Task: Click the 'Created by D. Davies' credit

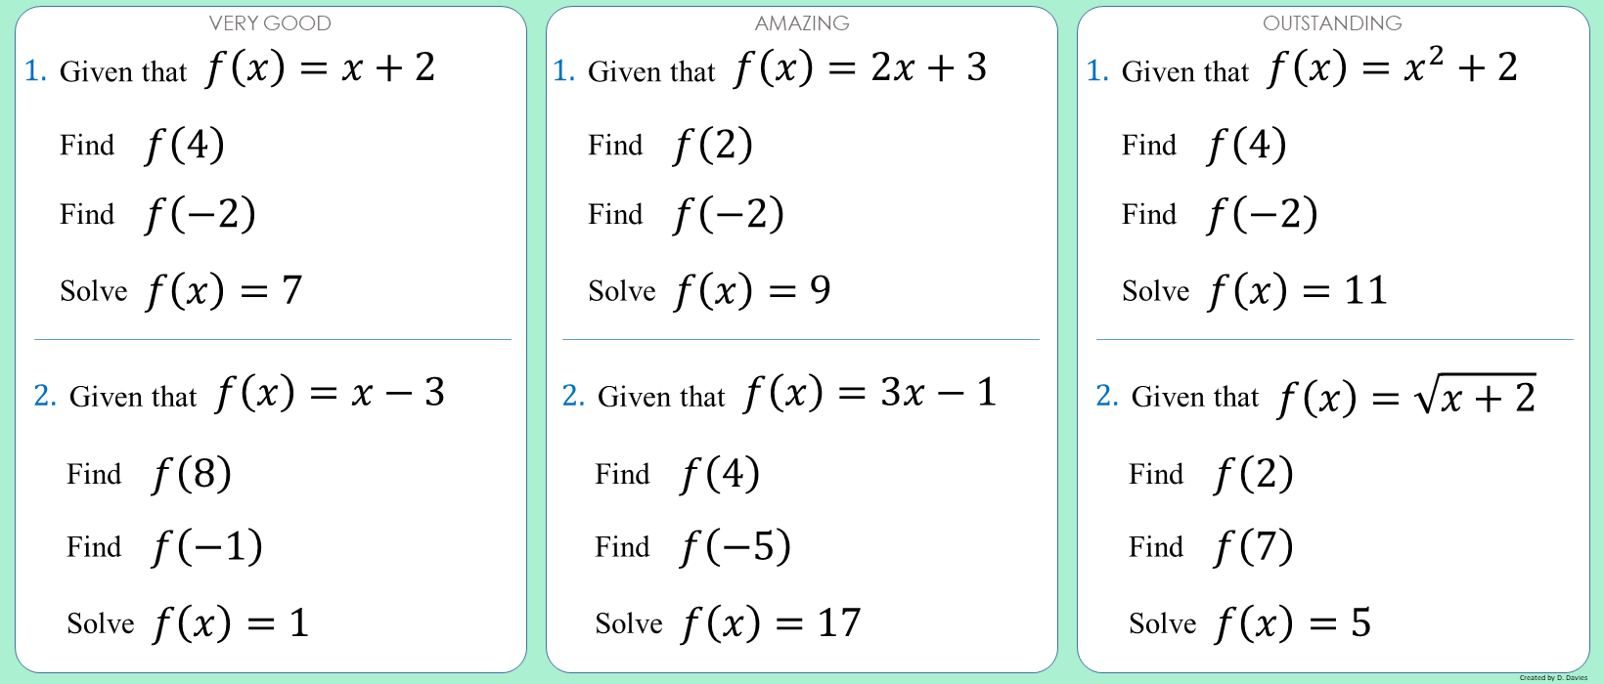Action: (x=1553, y=677)
